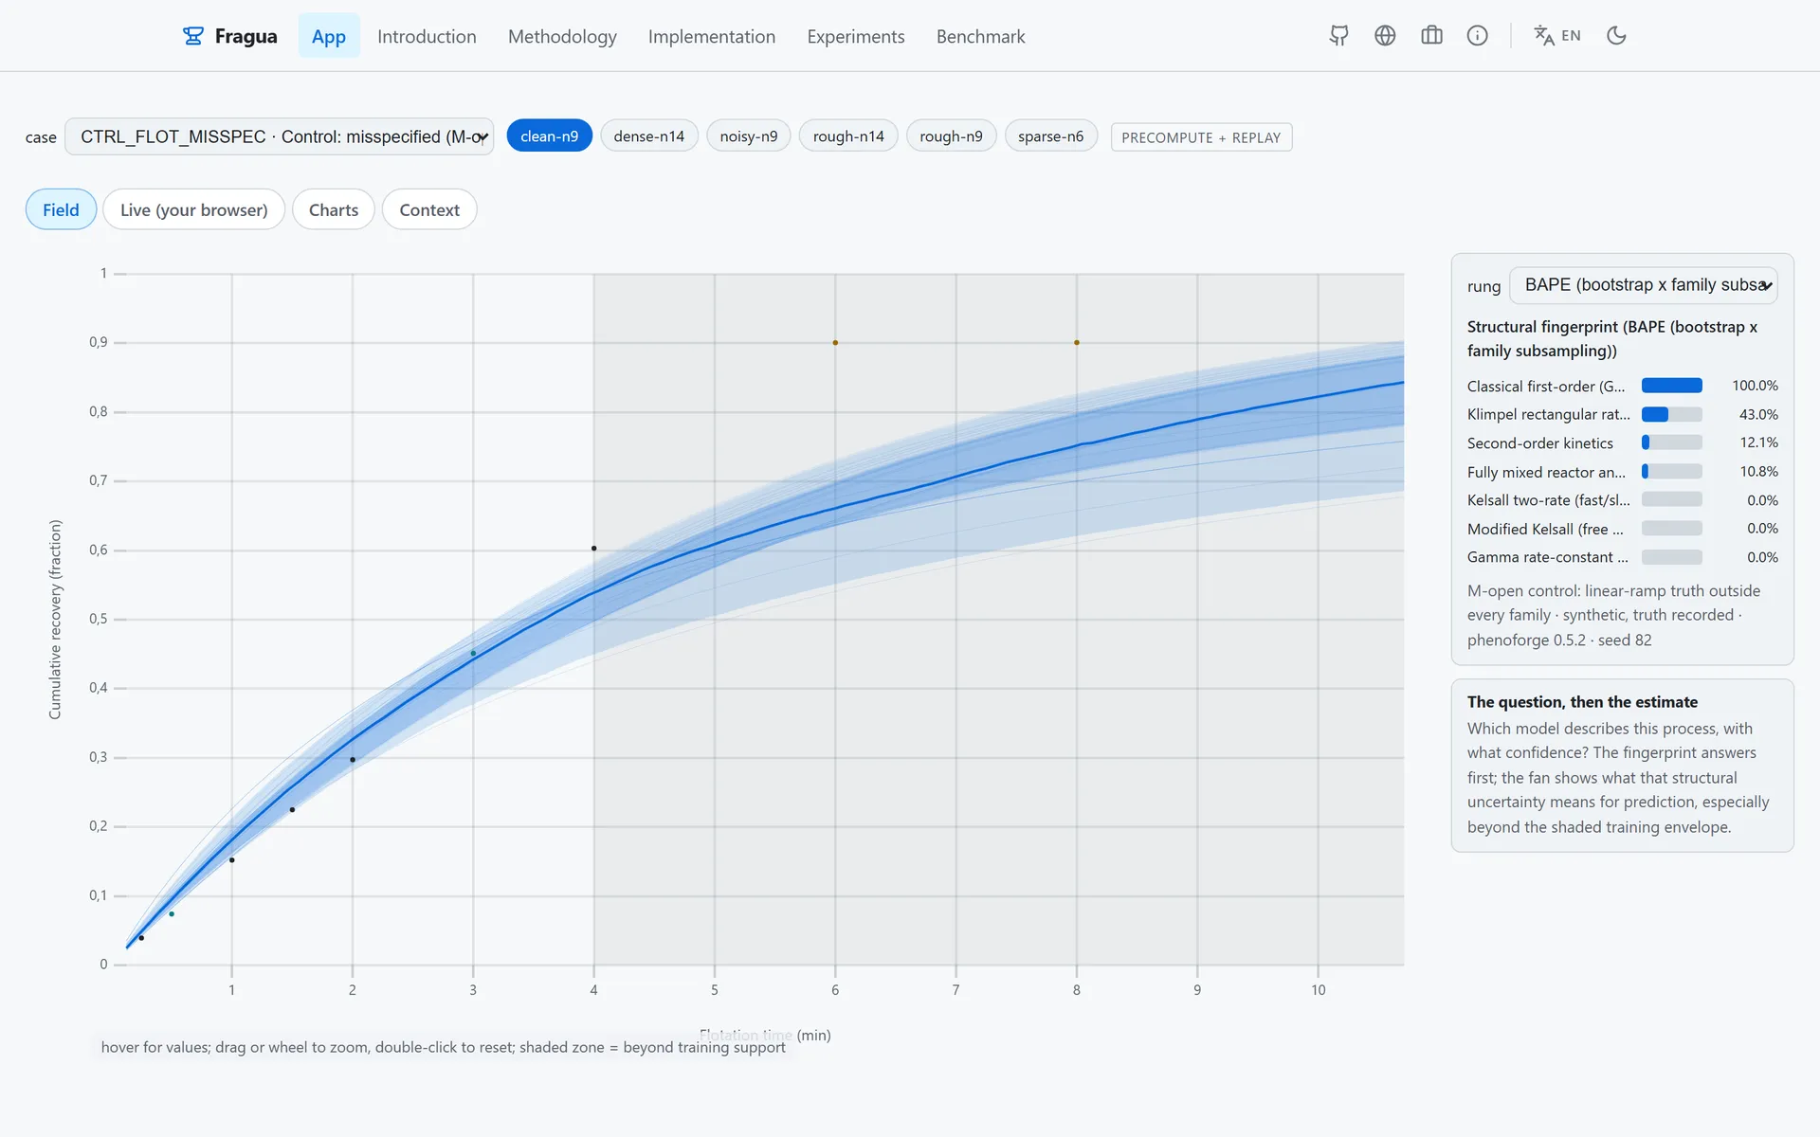The width and height of the screenshot is (1820, 1137).
Task: Click the Gamma rate-constant row label
Action: coord(1548,557)
